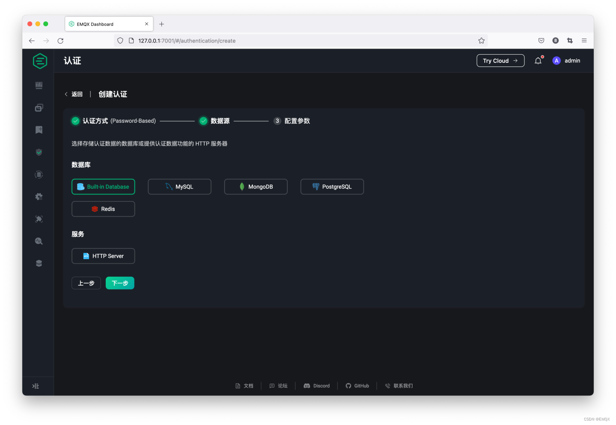Select the MySQL database option
This screenshot has height=425, width=616.
click(180, 186)
